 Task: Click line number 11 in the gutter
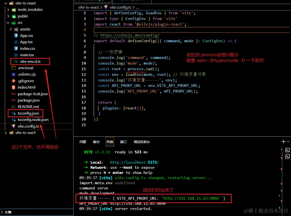coord(84,69)
